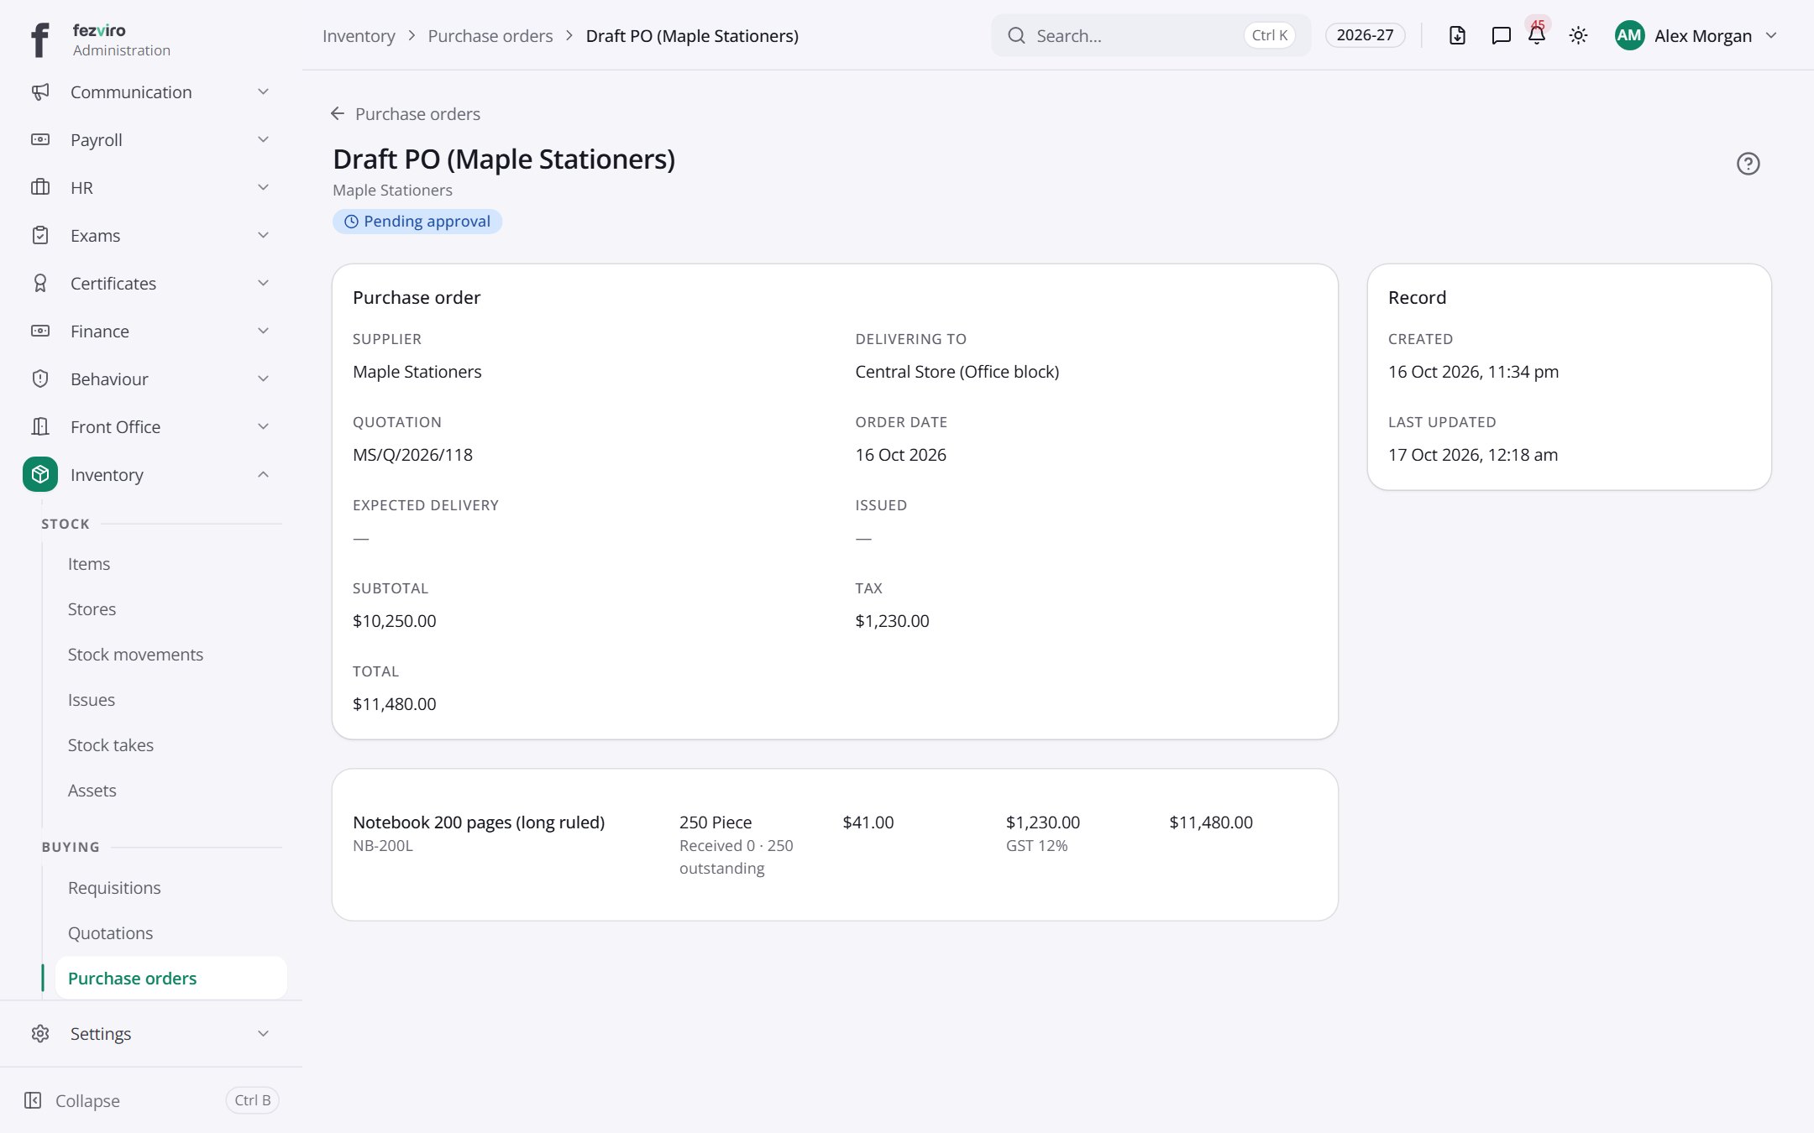Image resolution: width=1814 pixels, height=1133 pixels.
Task: Click the HR briefcase icon
Action: point(40,188)
